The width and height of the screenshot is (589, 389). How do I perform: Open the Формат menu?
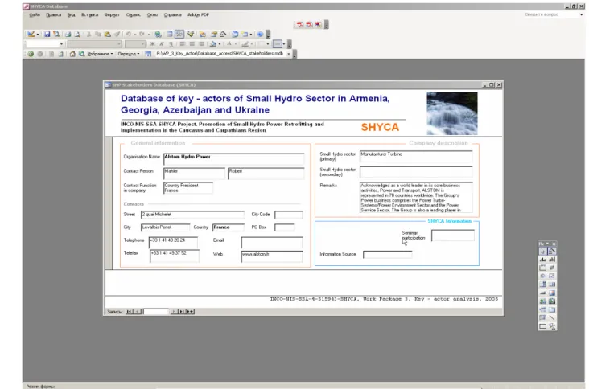pyautogui.click(x=112, y=14)
